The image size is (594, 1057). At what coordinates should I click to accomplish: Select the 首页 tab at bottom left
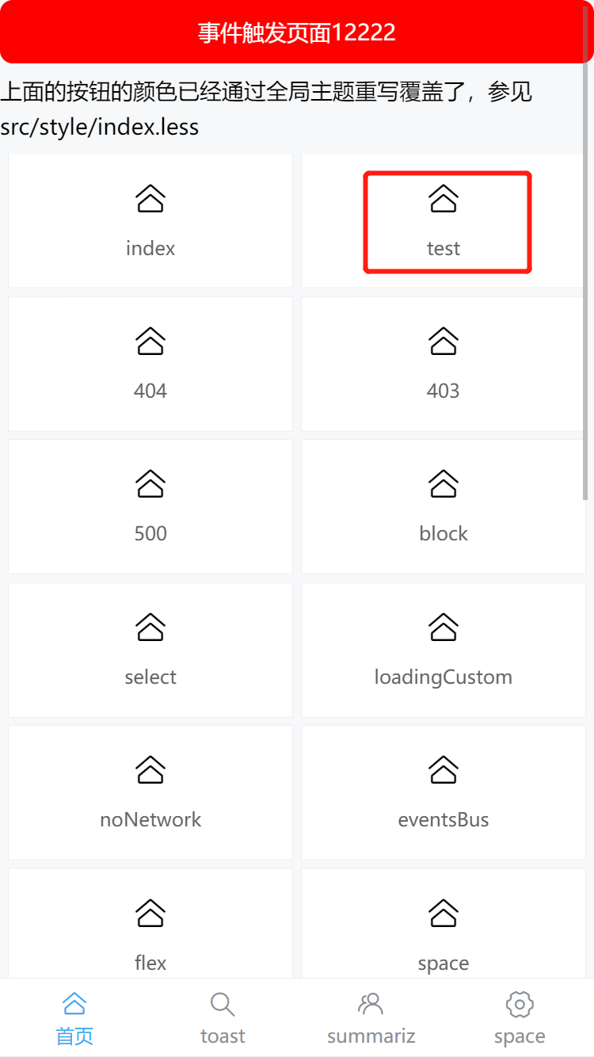(x=74, y=1018)
